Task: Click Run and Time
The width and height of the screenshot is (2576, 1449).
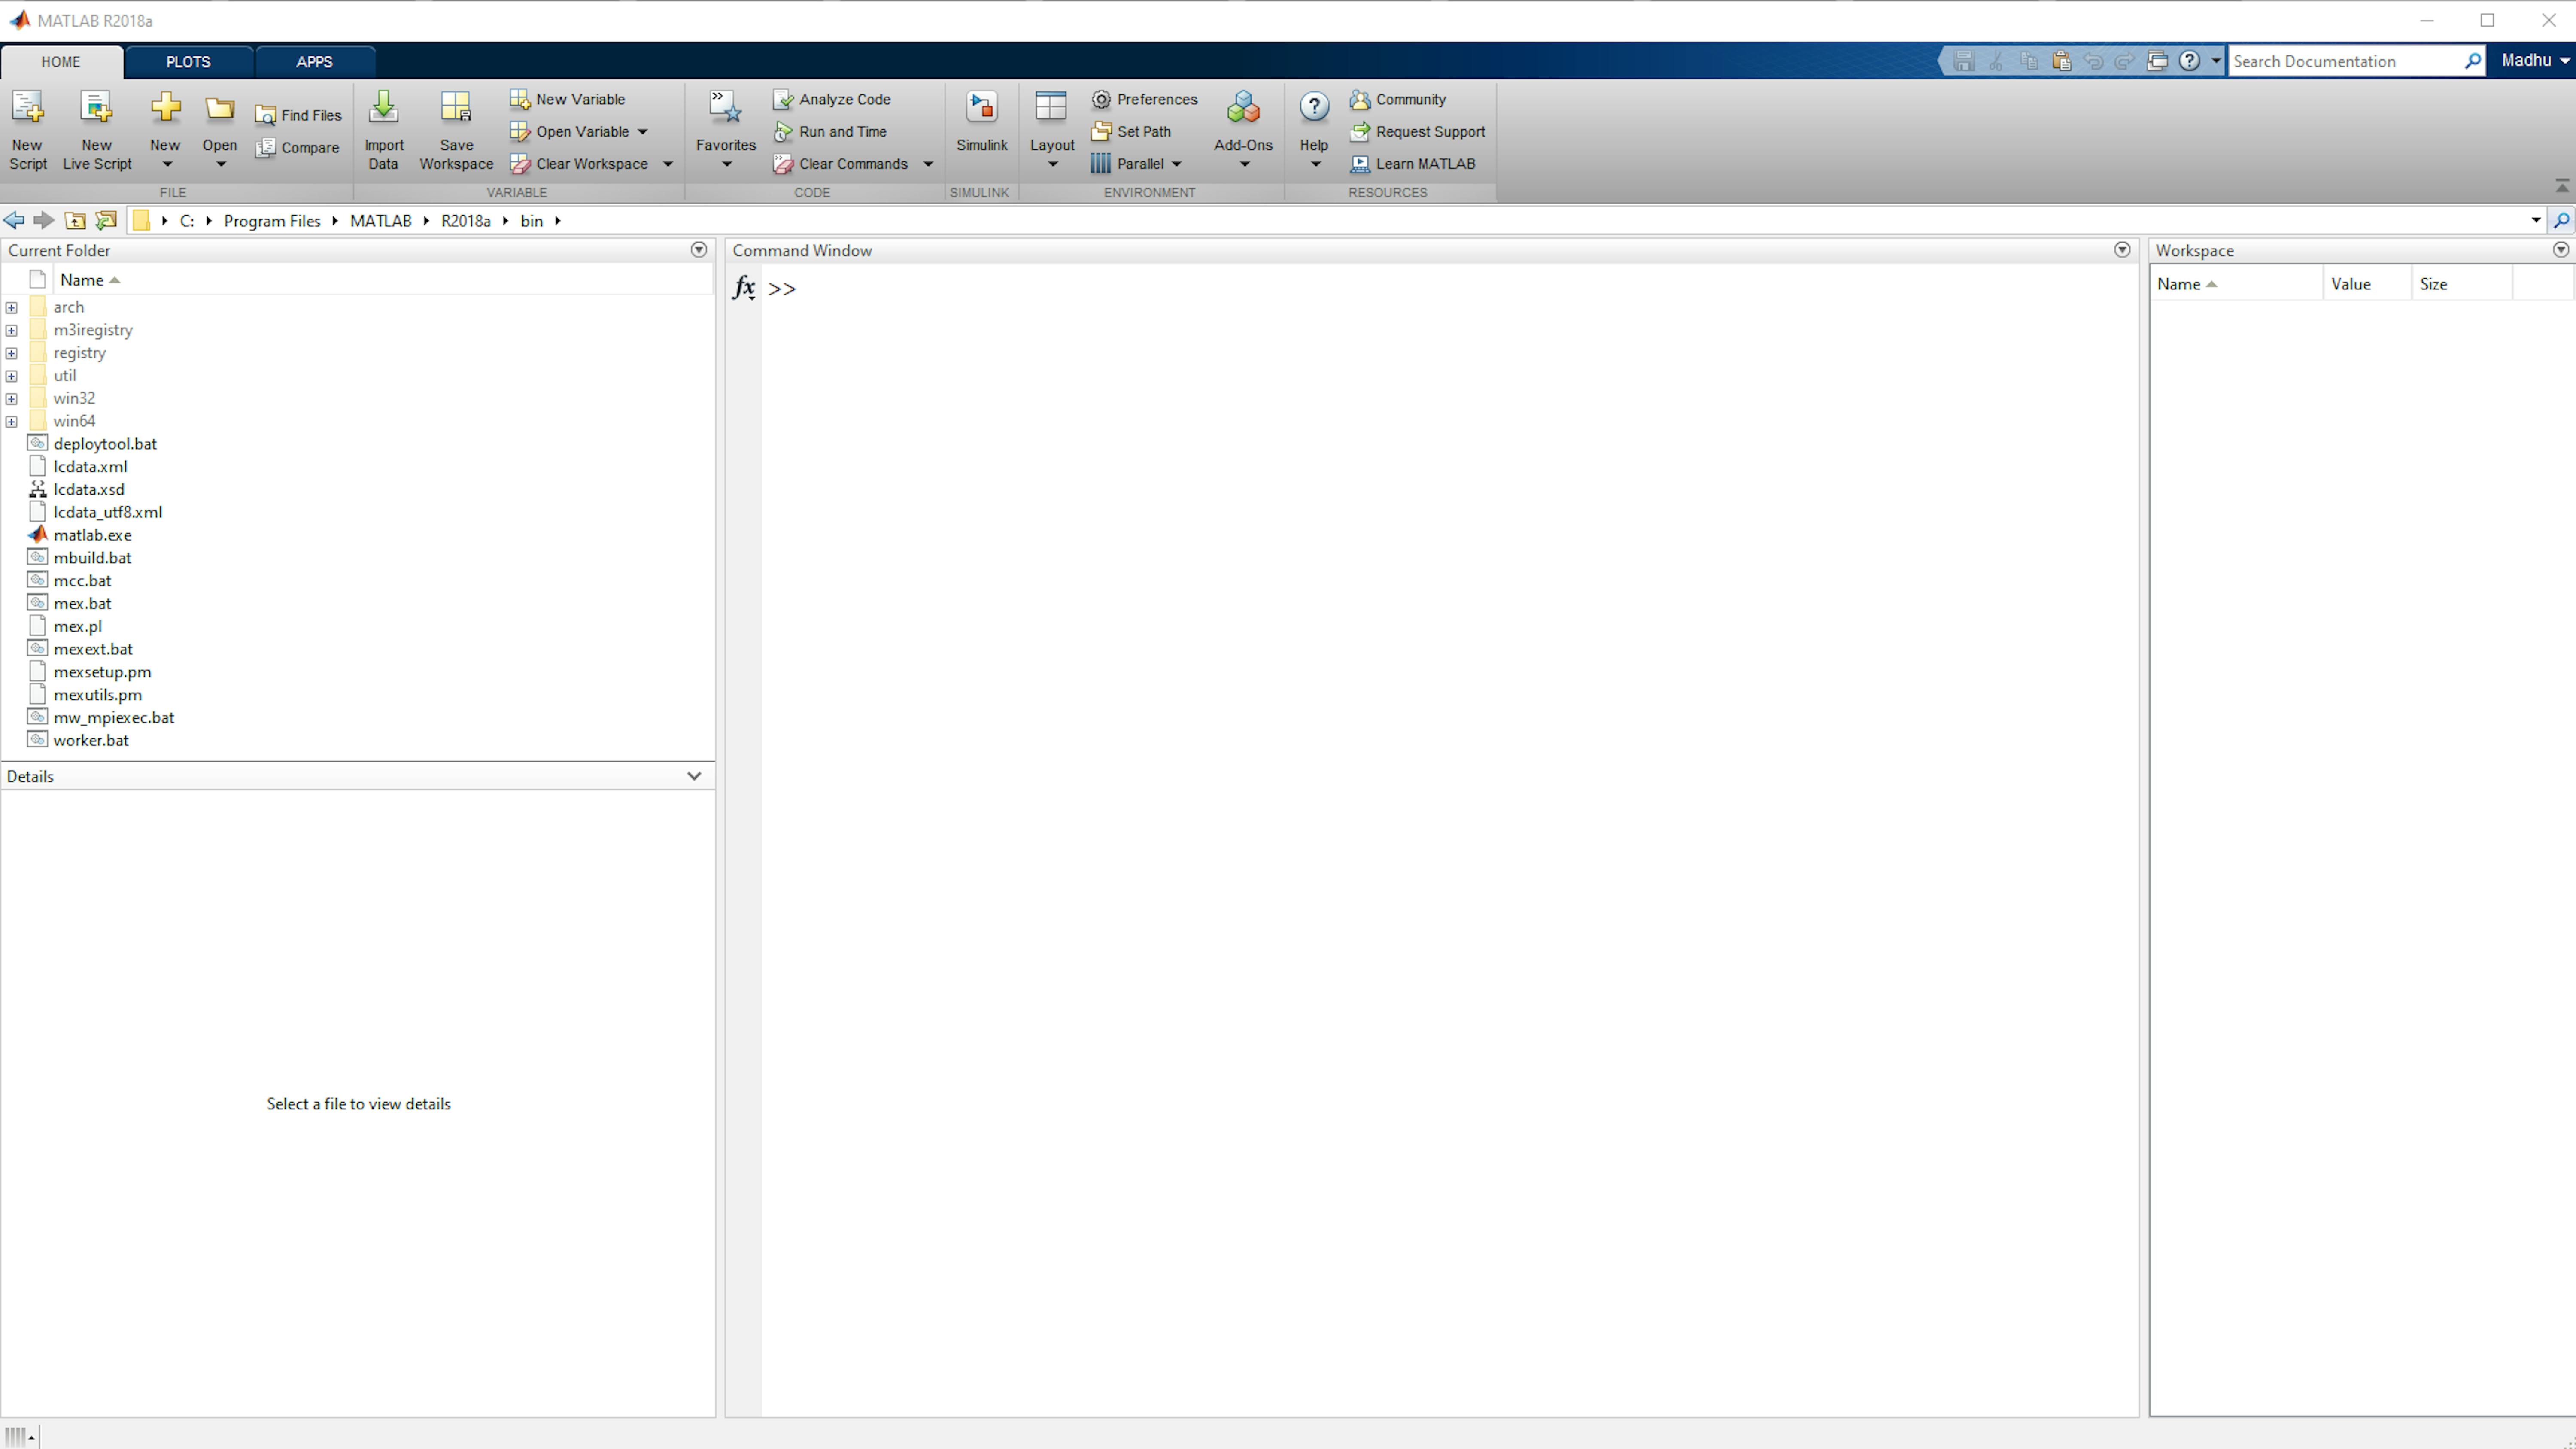Action: point(830,131)
